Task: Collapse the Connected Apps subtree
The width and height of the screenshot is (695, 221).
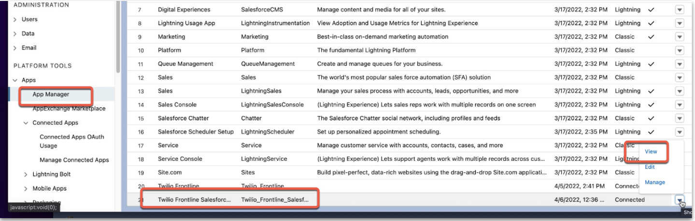Action: [26, 123]
